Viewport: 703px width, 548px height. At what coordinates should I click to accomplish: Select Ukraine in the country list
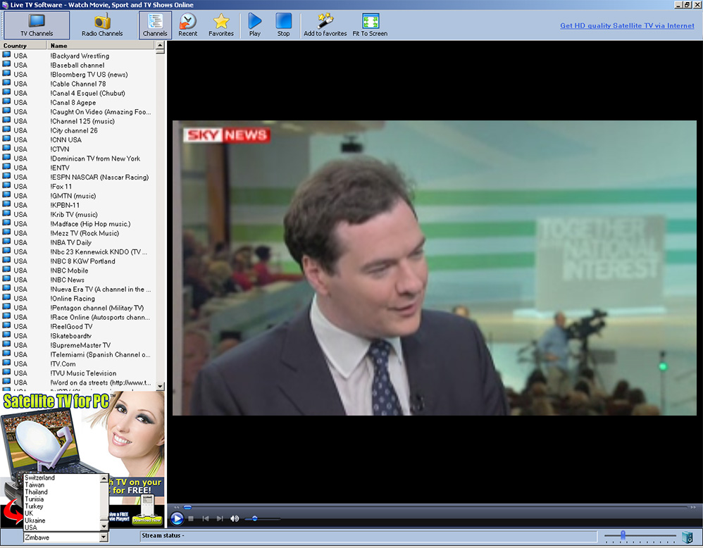pos(35,521)
